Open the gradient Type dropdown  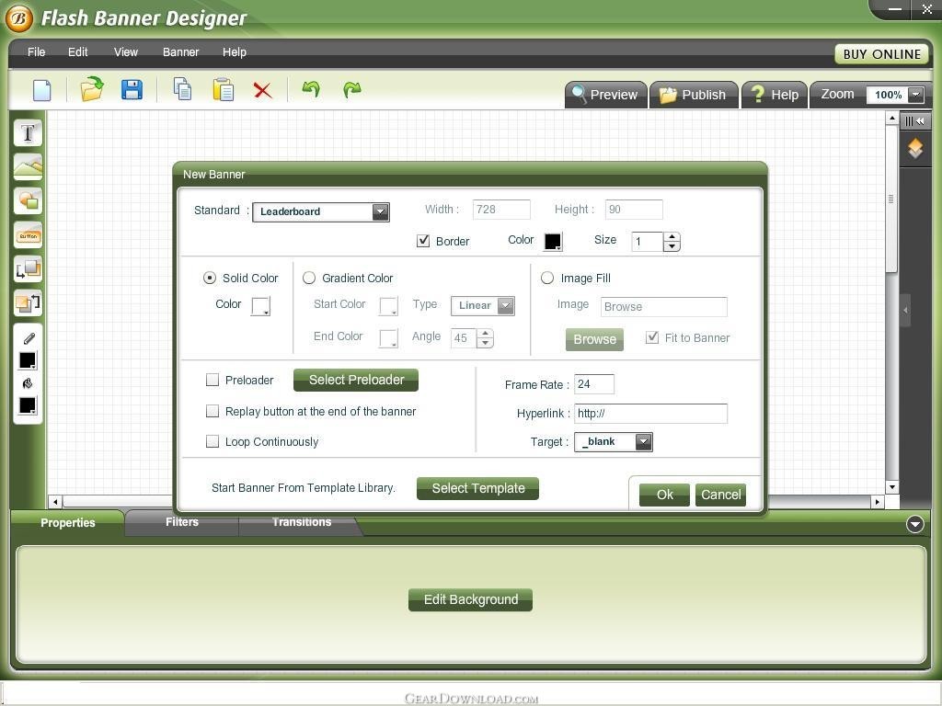[507, 305]
